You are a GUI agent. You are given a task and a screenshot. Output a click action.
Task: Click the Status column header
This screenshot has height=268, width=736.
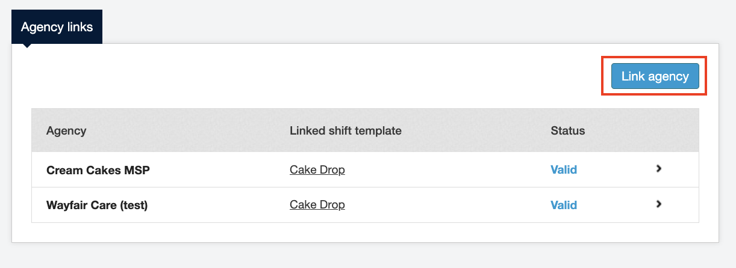pos(567,130)
